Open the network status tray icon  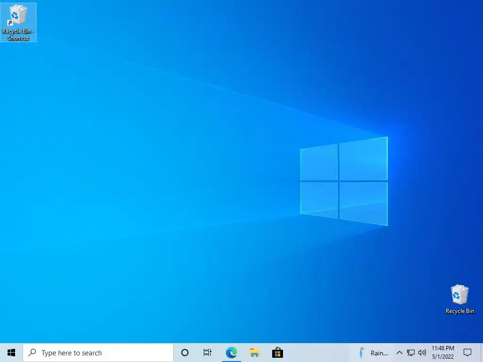411,353
